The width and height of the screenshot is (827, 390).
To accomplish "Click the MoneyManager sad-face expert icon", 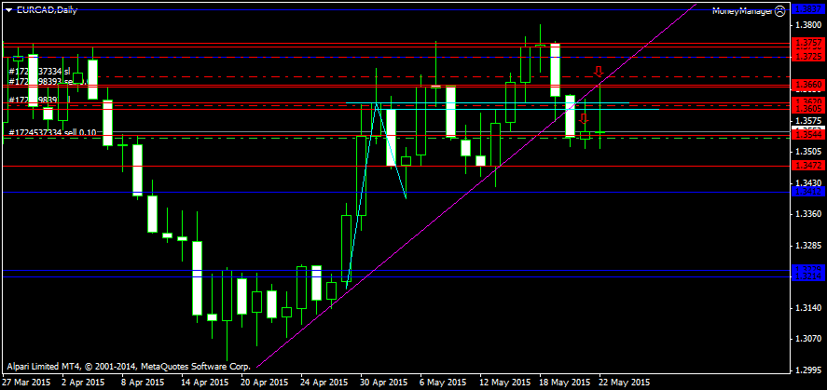I will pyautogui.click(x=779, y=10).
